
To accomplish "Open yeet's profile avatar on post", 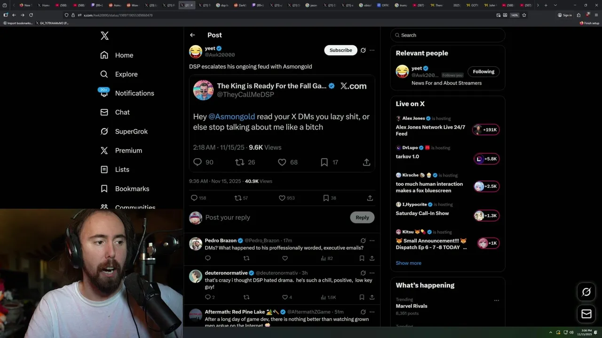I will (196, 52).
